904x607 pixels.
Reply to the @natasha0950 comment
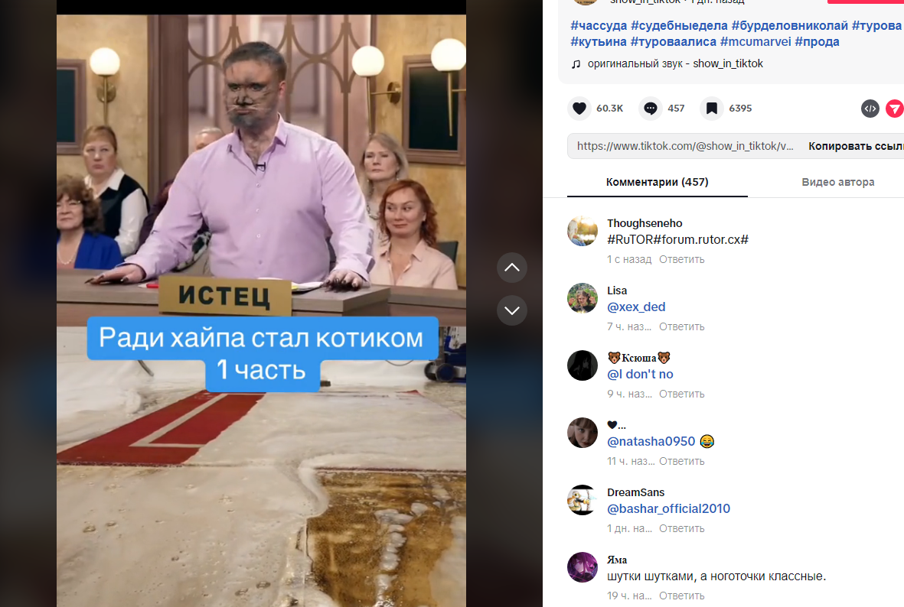[681, 462]
